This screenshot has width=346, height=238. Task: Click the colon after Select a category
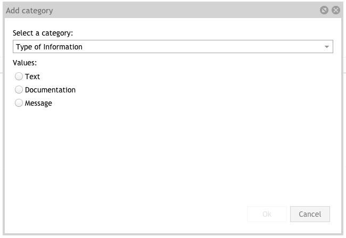(x=71, y=33)
